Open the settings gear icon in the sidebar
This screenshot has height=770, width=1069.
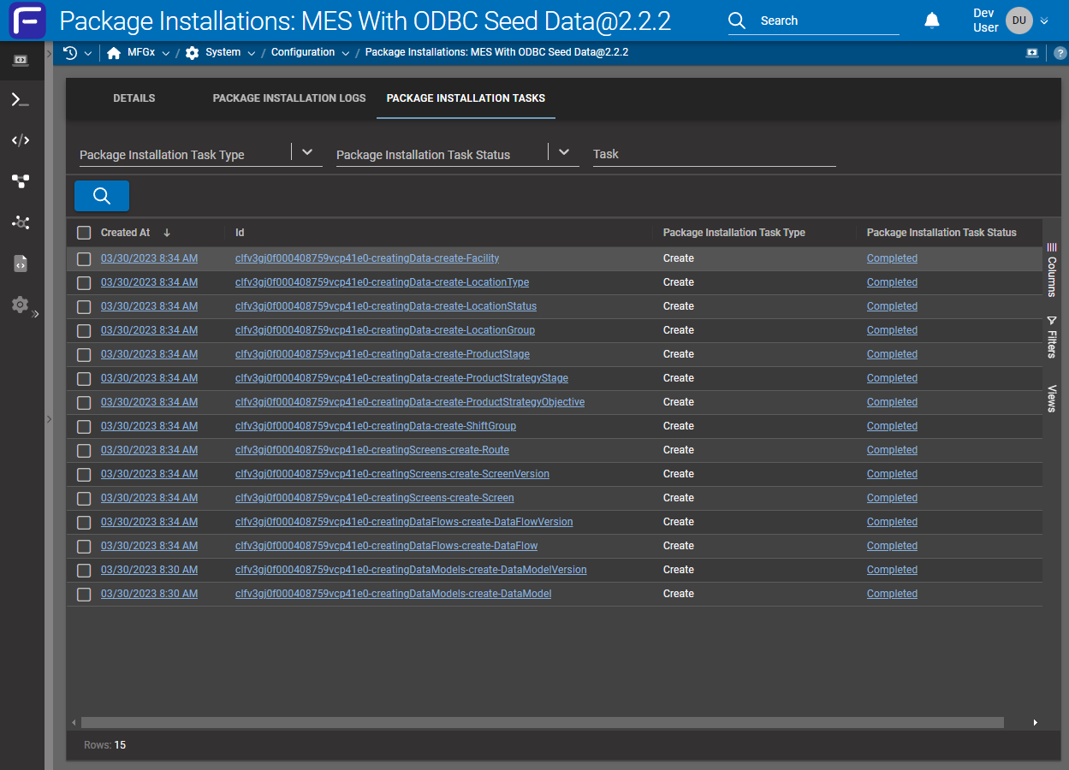21,305
